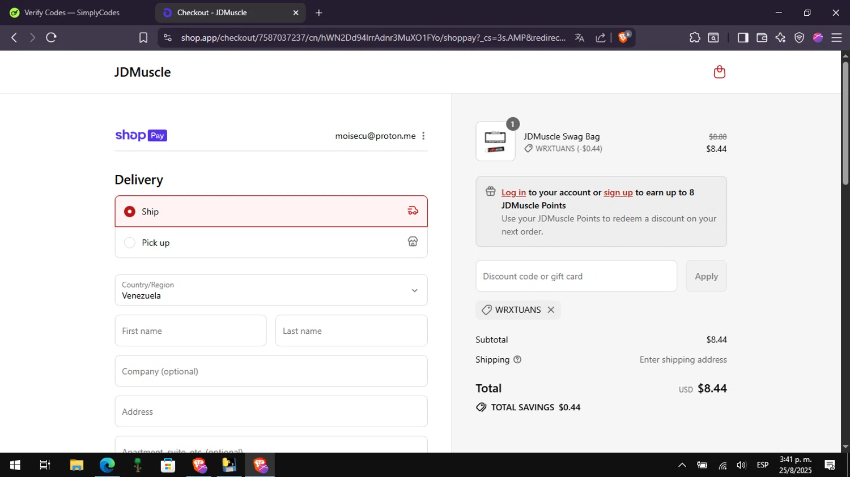
Task: Close the Checkout - JDMuscle tab
Action: click(x=295, y=12)
